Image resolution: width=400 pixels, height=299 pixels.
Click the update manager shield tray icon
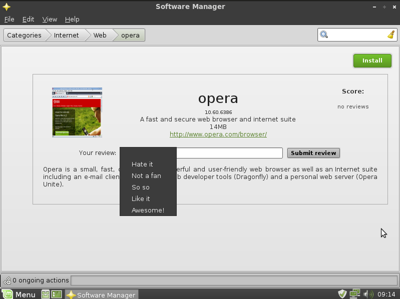(342, 294)
